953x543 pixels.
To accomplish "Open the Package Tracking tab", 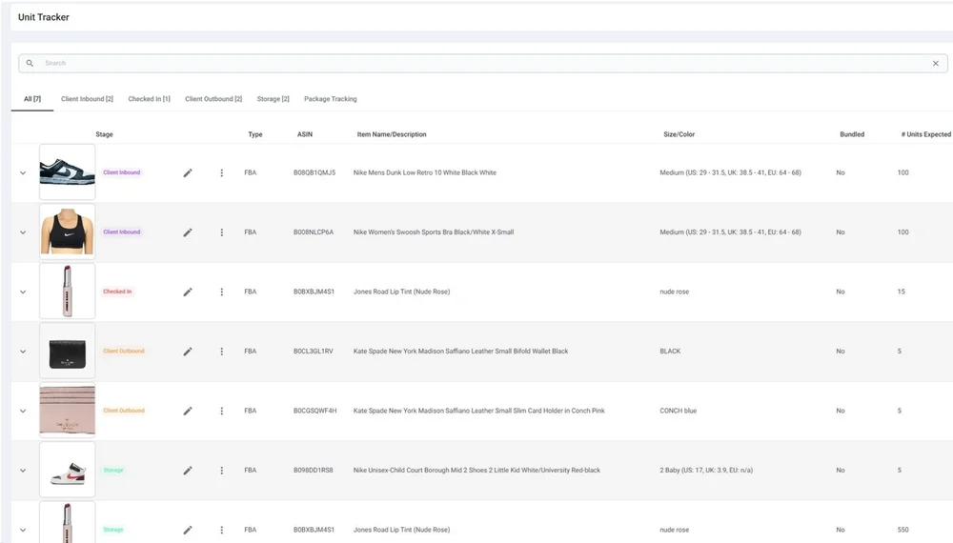I will coord(330,99).
